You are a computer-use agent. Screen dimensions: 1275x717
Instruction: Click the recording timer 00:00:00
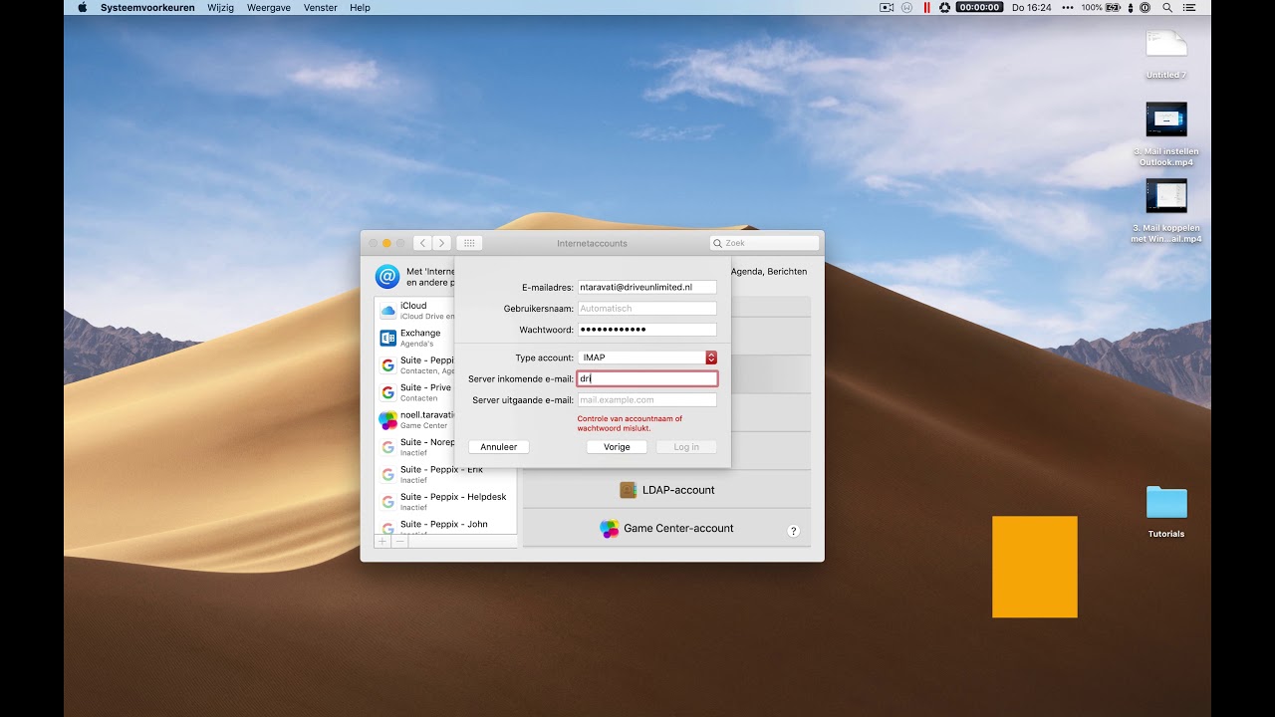click(x=979, y=7)
